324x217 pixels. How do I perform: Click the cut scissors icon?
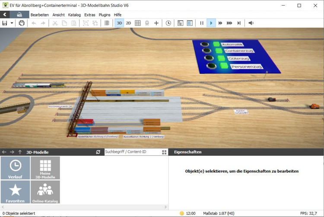tap(55, 23)
